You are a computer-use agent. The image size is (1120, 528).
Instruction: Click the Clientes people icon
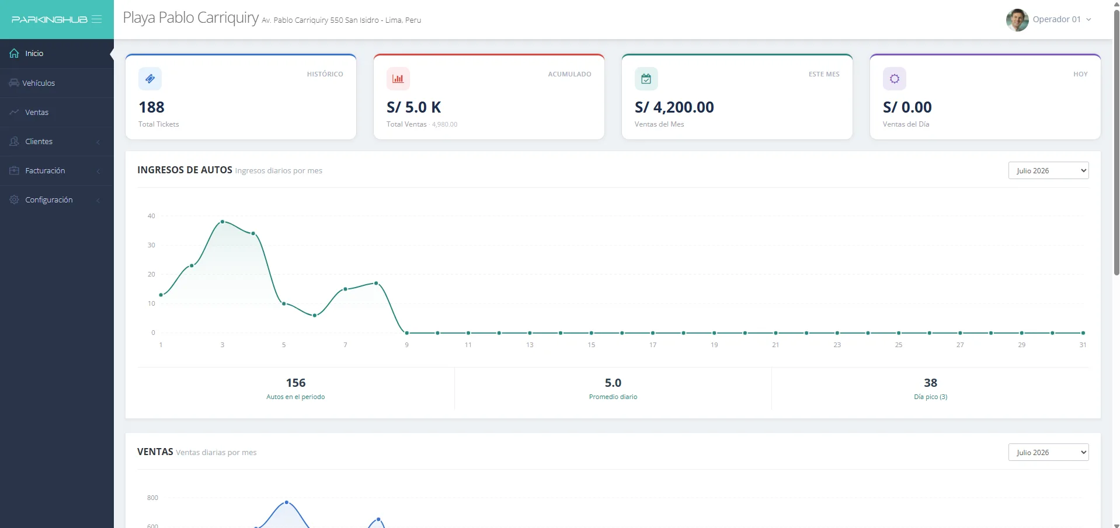[x=15, y=141]
